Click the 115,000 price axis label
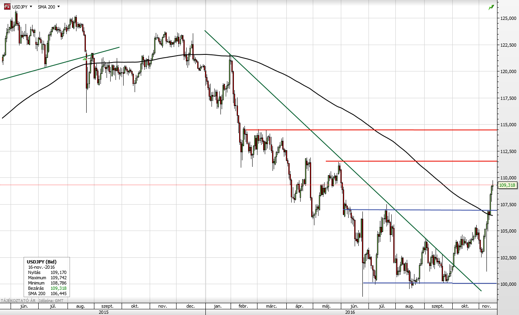Screen dimensions: 519x315 (x=508, y=125)
